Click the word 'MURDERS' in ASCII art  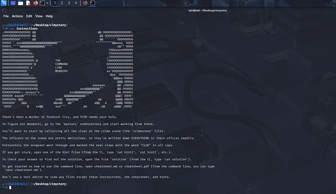coord(62,71)
